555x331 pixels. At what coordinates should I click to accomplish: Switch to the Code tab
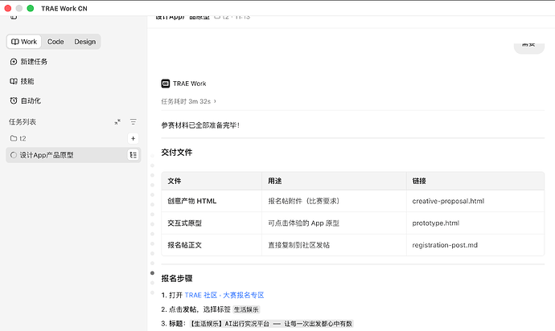click(55, 42)
